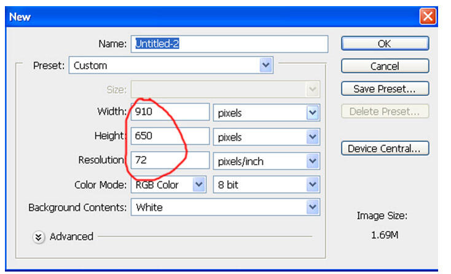Open the pixels/inch resolution units dropdown
Screen dimensions: 451x274
(x=266, y=161)
